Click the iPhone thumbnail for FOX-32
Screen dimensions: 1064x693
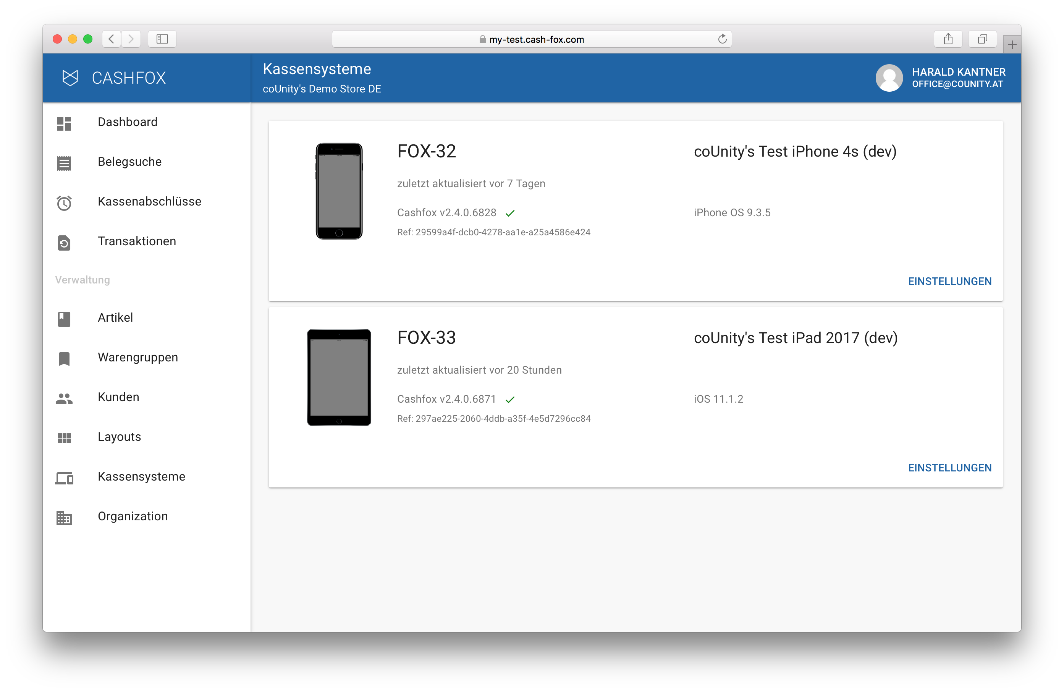click(x=339, y=191)
